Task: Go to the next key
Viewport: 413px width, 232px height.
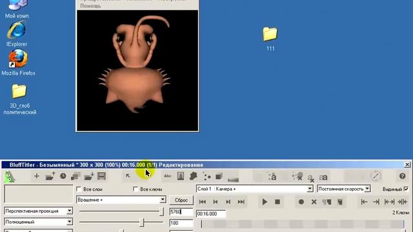Action: click(228, 202)
